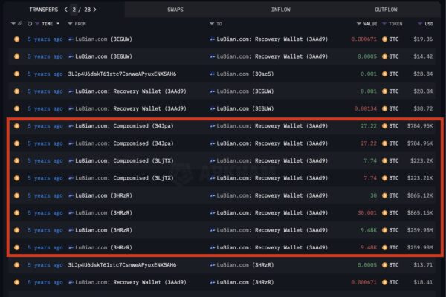This screenshot has width=446, height=297.
Task: Go to next transfers page arrow
Action: [95, 10]
